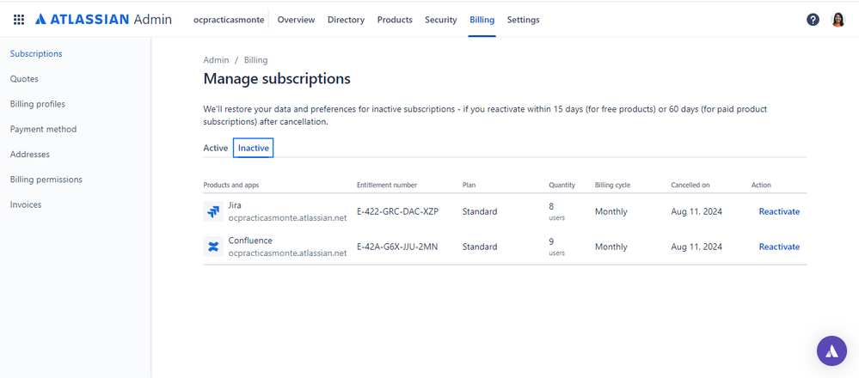
Task: Open Payment method in the sidebar
Action: coord(43,129)
